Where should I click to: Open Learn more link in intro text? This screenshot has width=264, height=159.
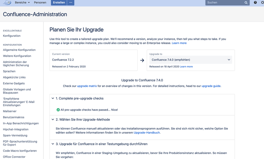click(179, 43)
